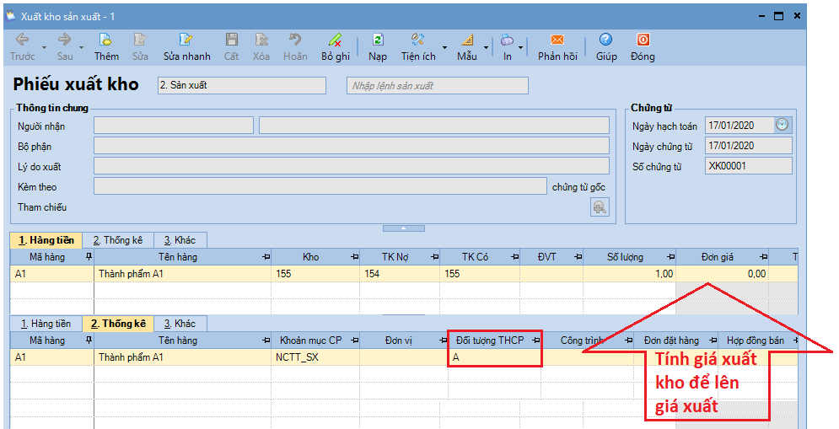Go to previous record with Trước
The image size is (839, 429).
pos(23,40)
